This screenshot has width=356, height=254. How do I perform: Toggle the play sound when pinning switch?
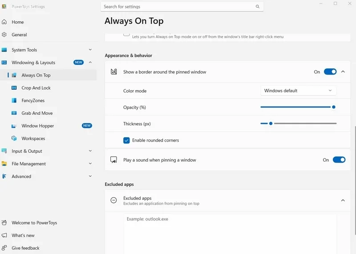point(339,160)
